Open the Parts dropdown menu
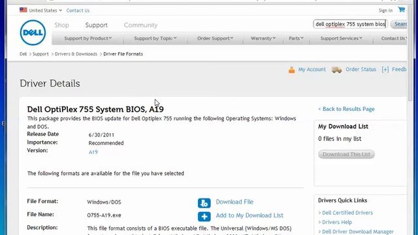The width and height of the screenshot is (418, 235). (296, 39)
